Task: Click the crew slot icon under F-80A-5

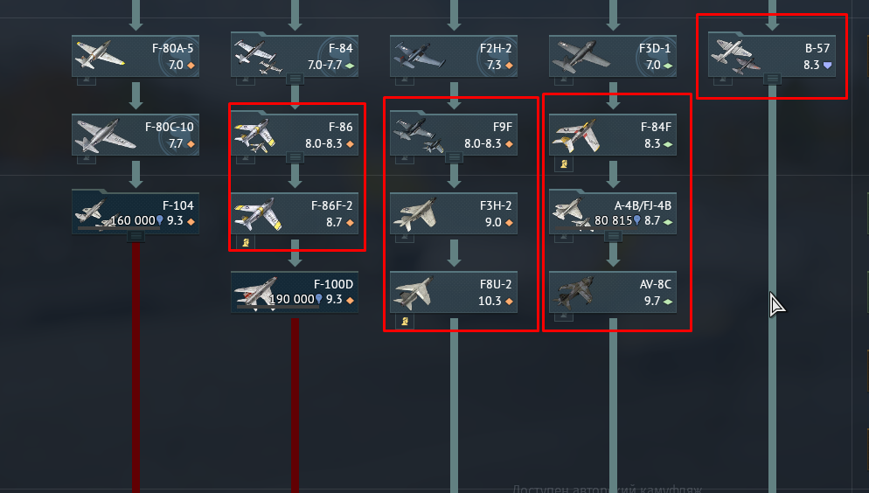Action: pyautogui.click(x=87, y=81)
